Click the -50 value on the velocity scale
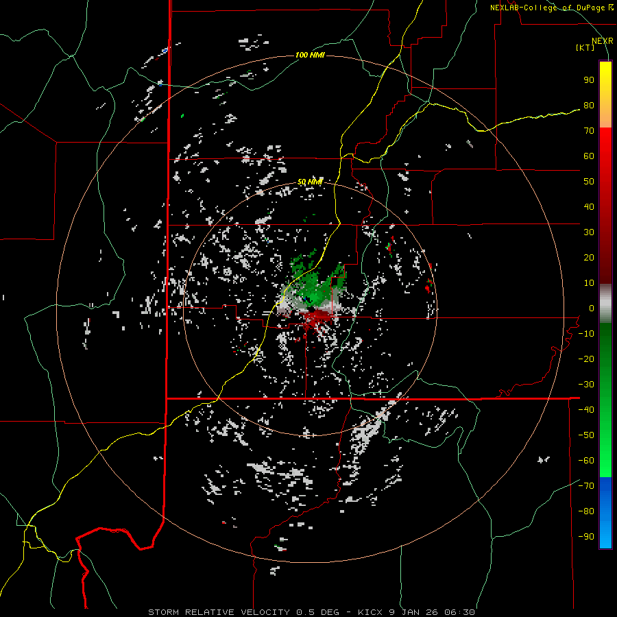Viewport: 617px width, 617px height. click(x=586, y=435)
